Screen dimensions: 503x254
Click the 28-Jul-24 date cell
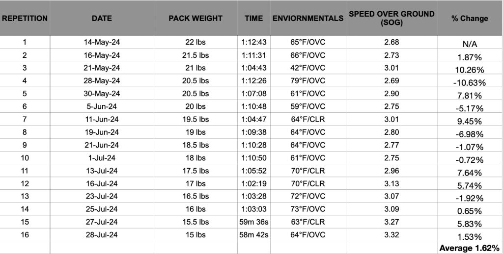pos(102,234)
